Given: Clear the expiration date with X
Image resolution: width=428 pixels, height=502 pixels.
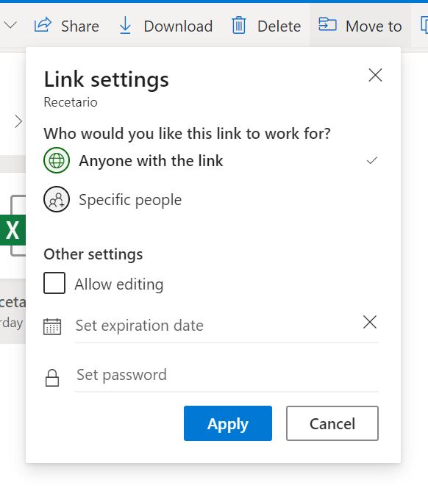Looking at the screenshot, I should pyautogui.click(x=370, y=322).
